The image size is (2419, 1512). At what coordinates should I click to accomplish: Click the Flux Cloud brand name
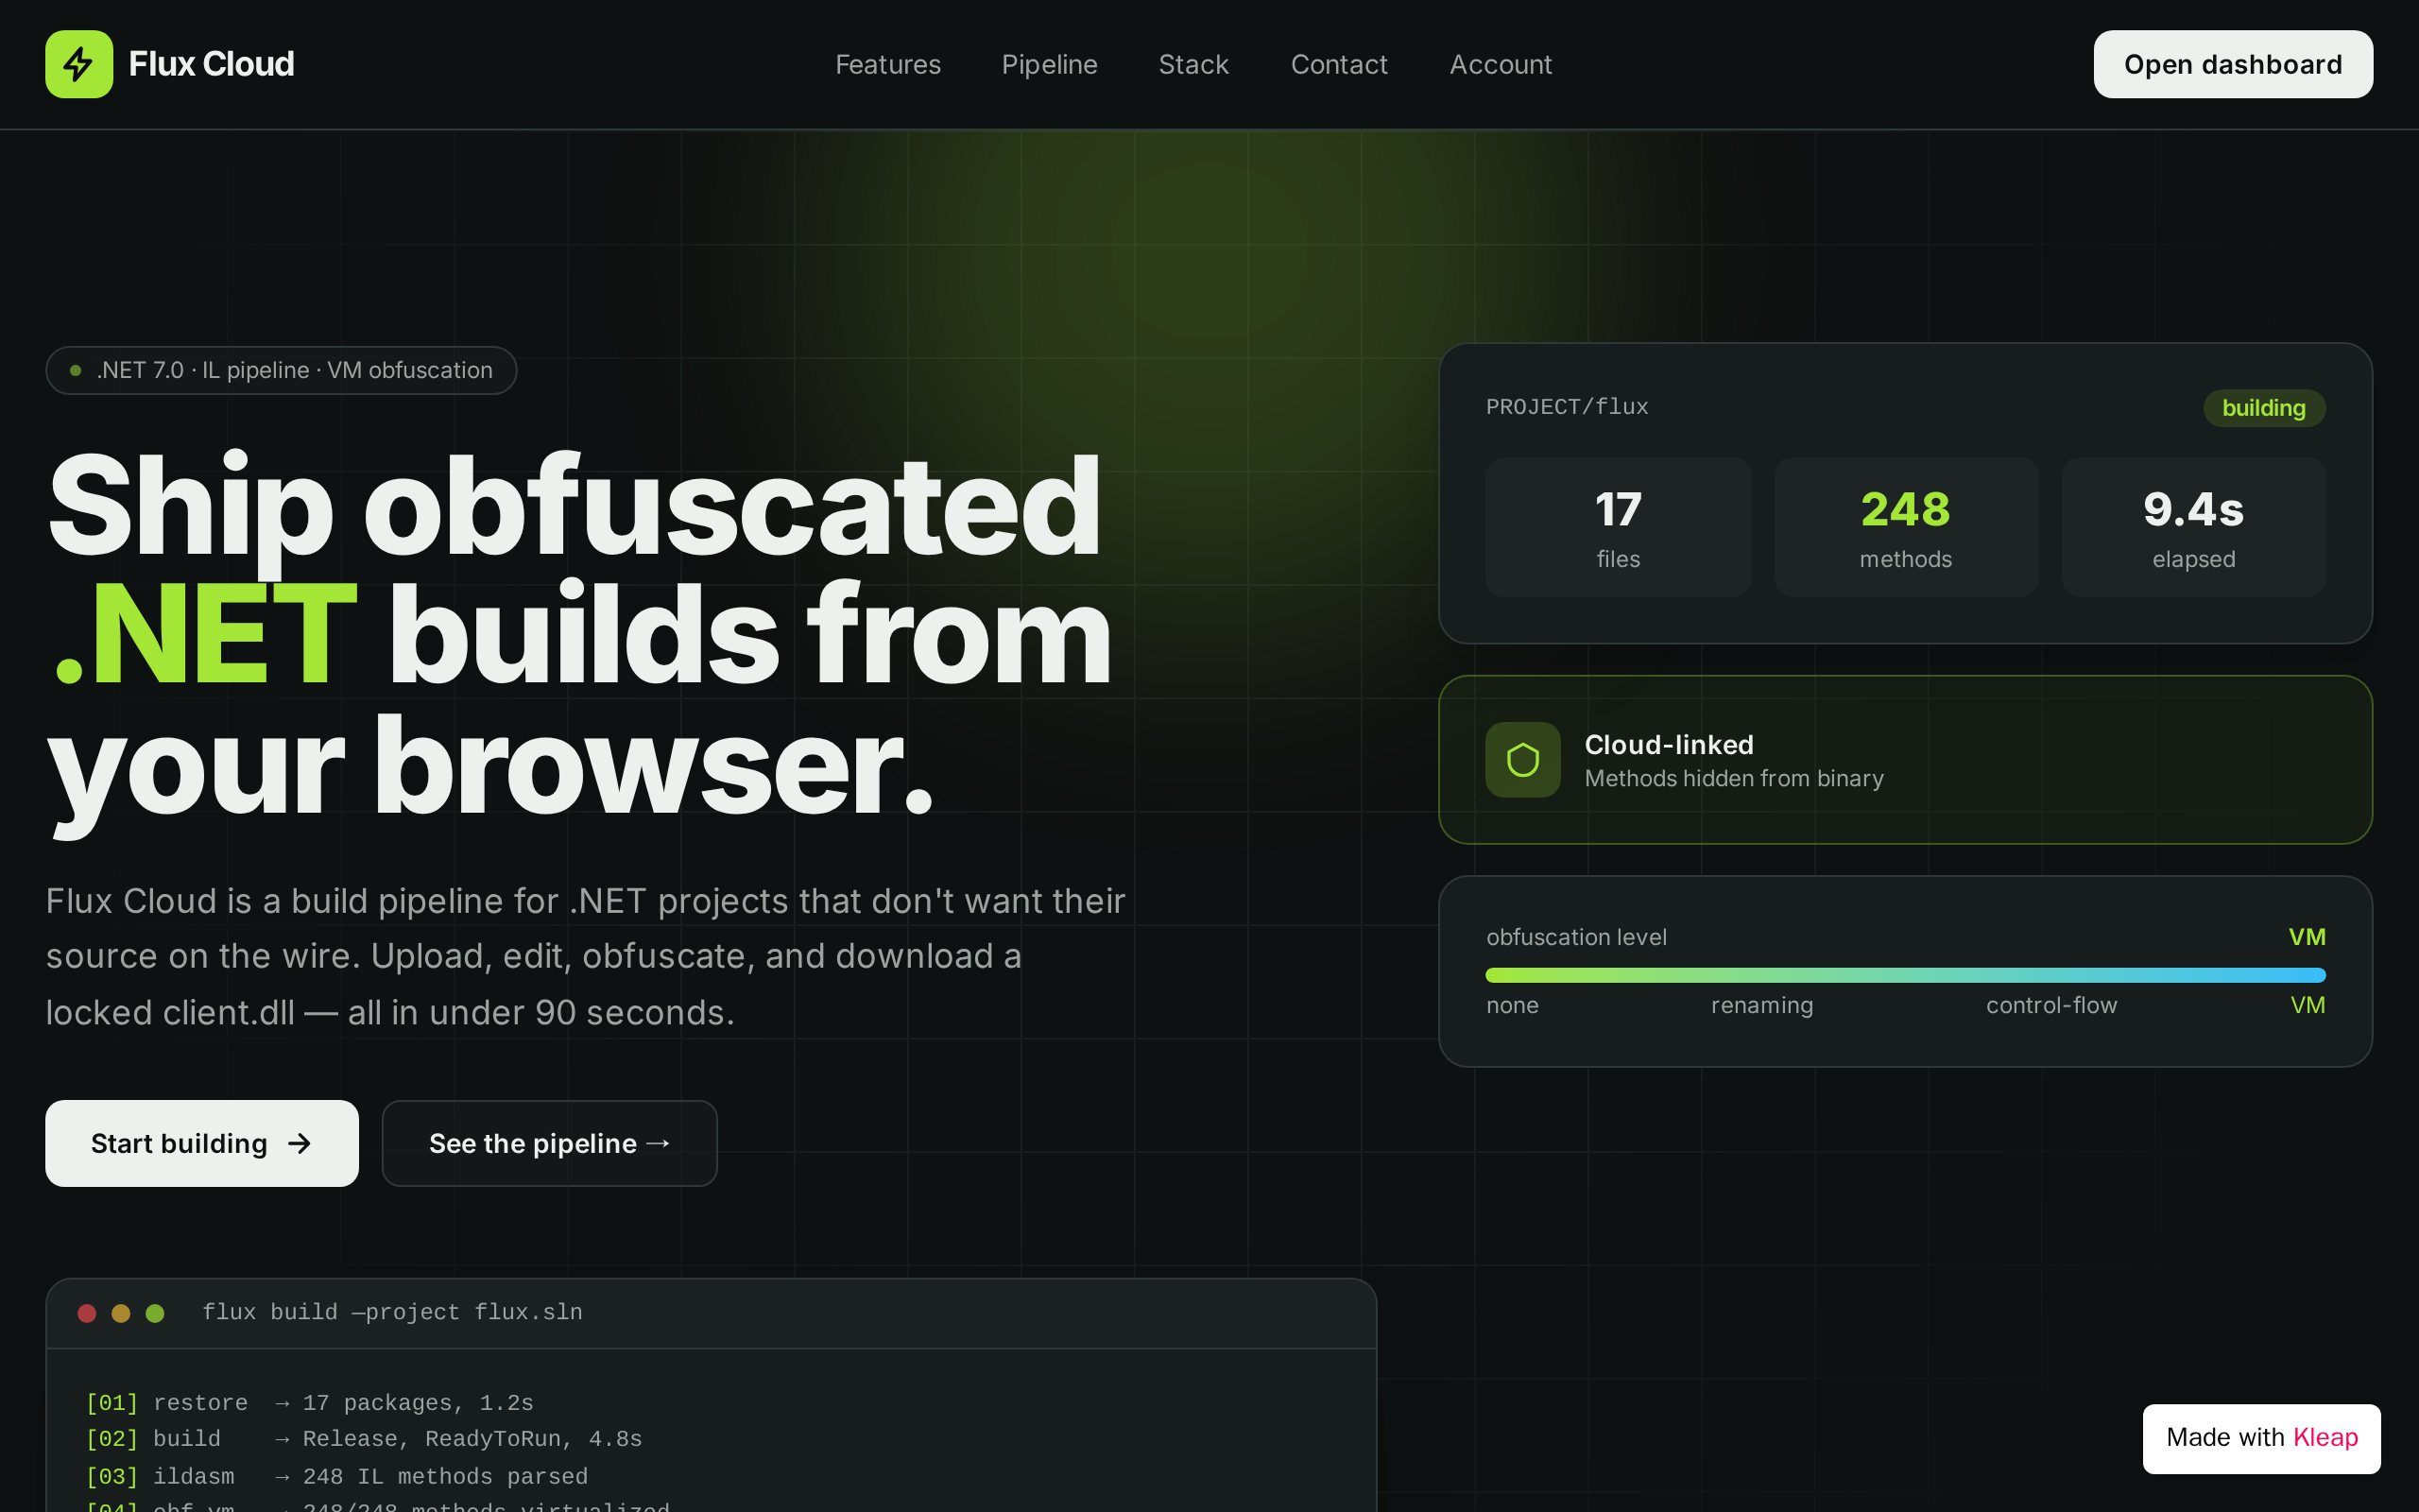(211, 64)
